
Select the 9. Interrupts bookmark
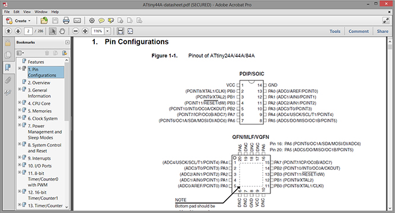[39, 159]
